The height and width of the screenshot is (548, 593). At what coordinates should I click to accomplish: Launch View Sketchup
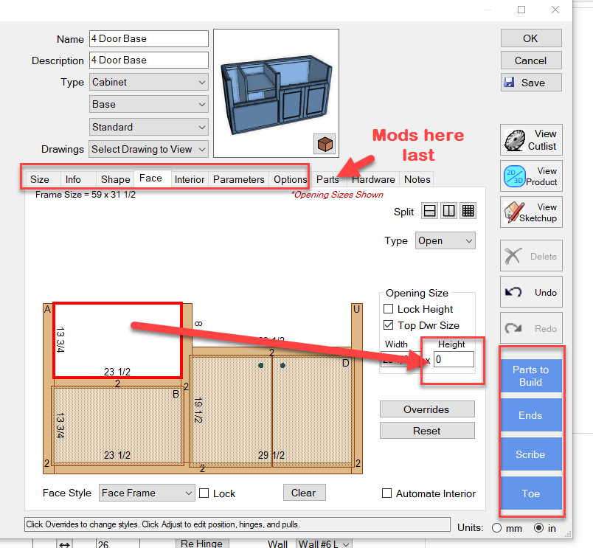[x=531, y=212]
